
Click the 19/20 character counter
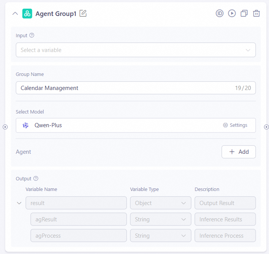tap(243, 88)
